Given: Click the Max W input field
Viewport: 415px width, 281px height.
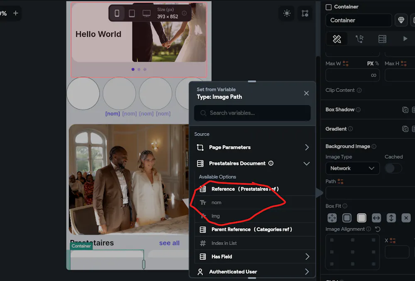Looking at the screenshot, I should pos(352,75).
